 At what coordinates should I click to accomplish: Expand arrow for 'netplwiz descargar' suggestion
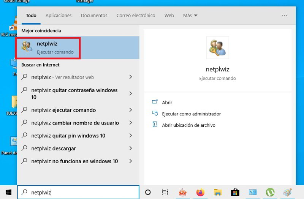pyautogui.click(x=130, y=148)
